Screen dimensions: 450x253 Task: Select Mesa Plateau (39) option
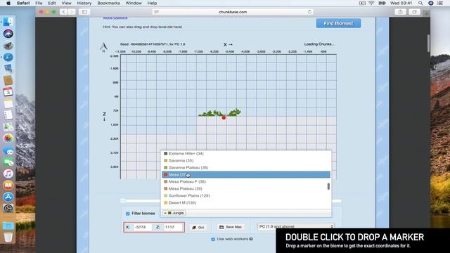[x=246, y=188]
